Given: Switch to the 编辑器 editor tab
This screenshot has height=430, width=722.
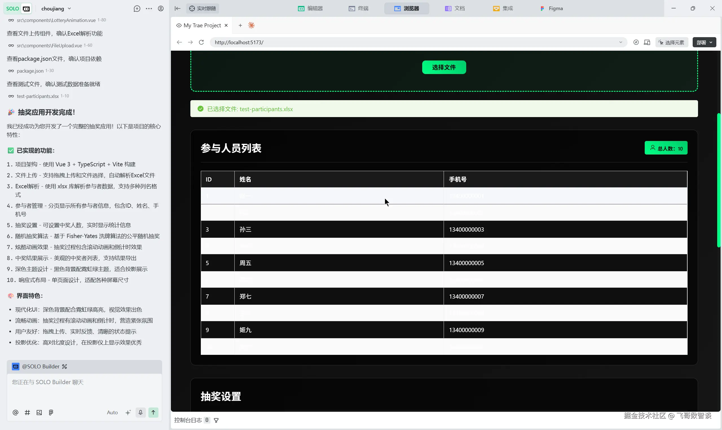Looking at the screenshot, I should (310, 9).
